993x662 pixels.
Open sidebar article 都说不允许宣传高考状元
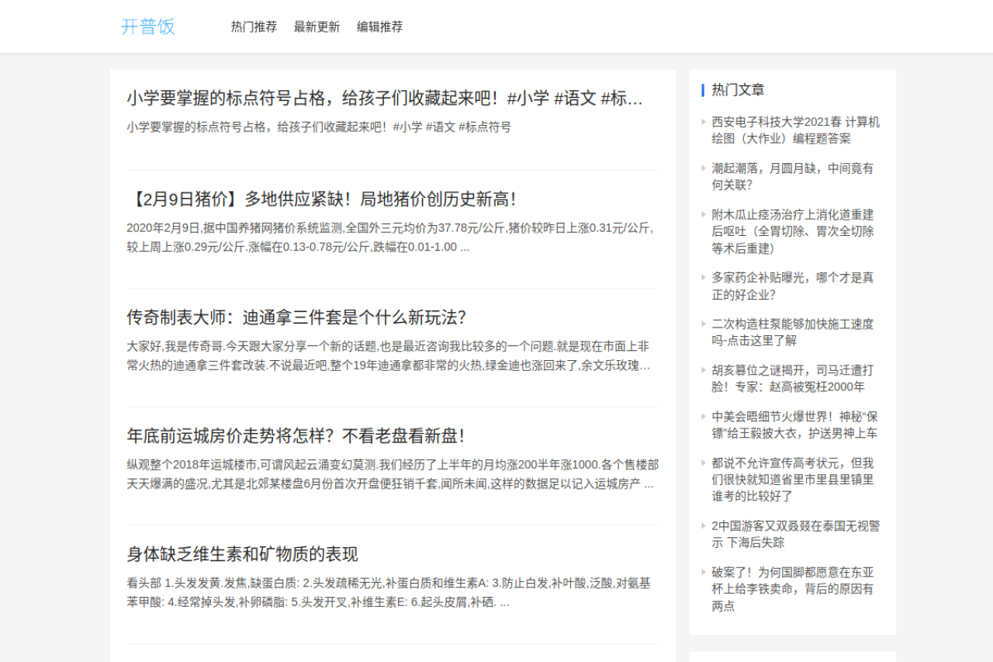pos(792,479)
